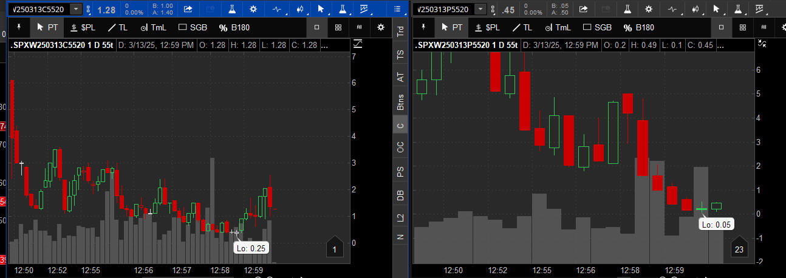This screenshot has width=786, height=278.
Task: Open the TS tab in side panel
Action: 400,55
